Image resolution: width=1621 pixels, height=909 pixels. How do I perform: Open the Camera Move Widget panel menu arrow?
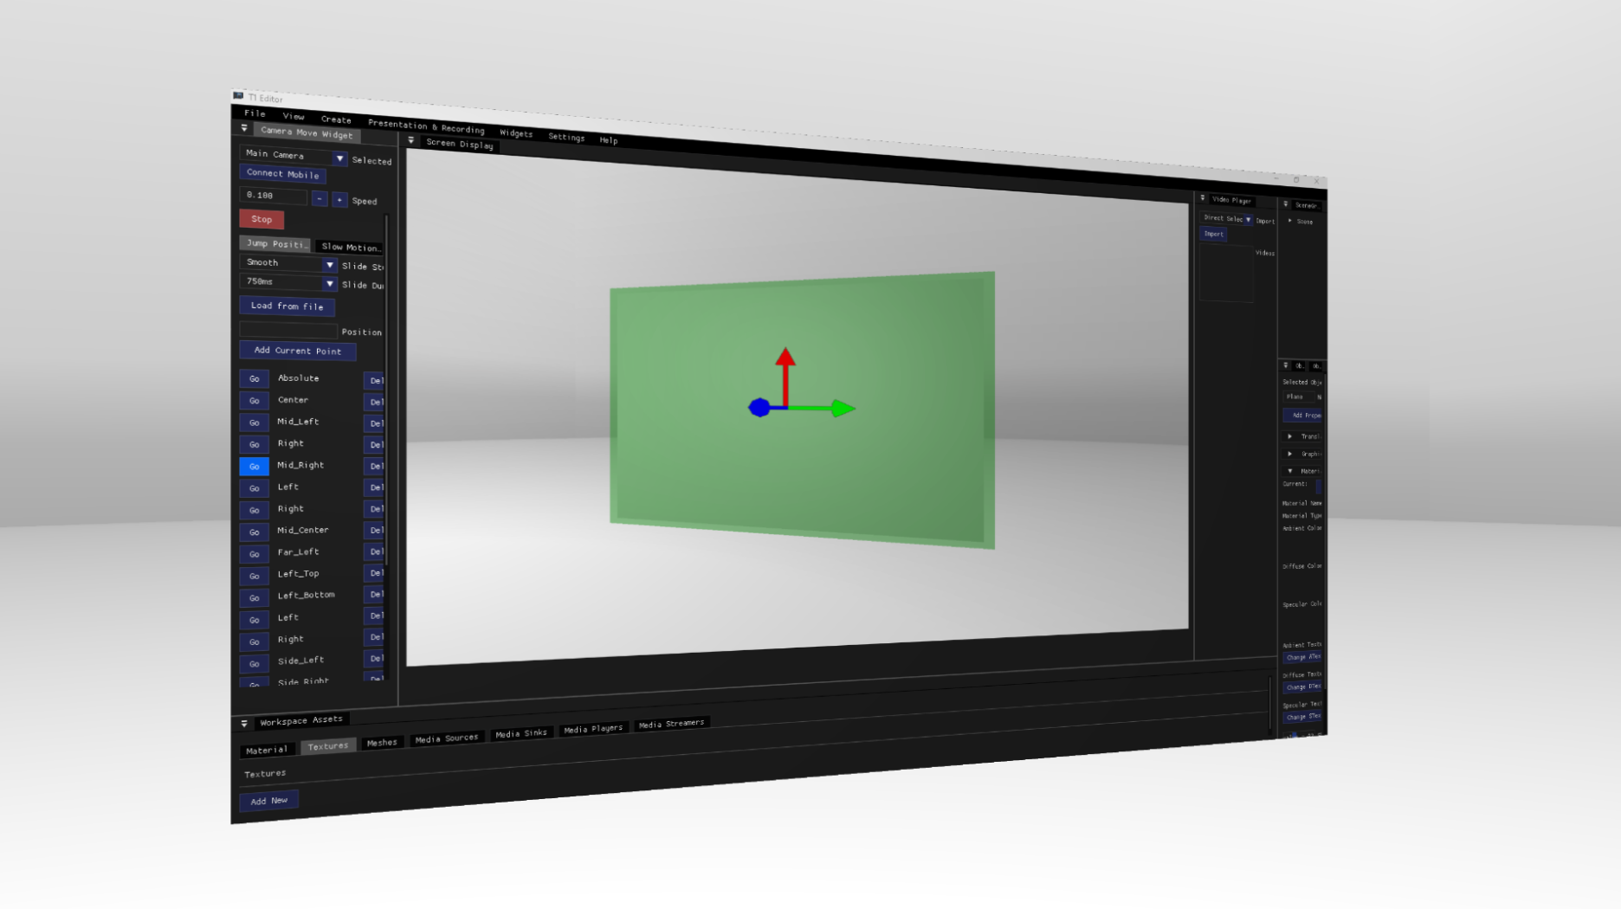[x=244, y=128]
